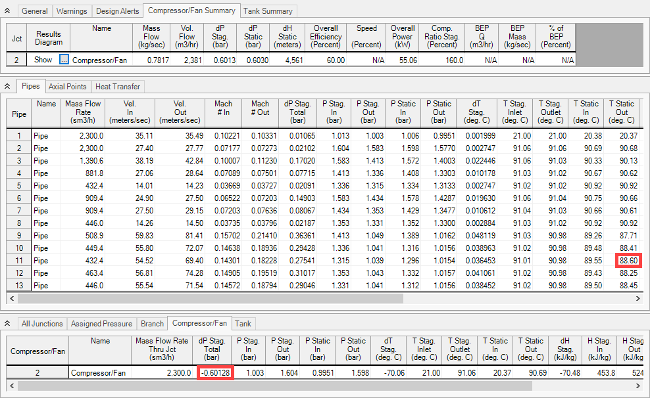Click the Show button for junction 2
The image size is (650, 398).
click(x=42, y=59)
